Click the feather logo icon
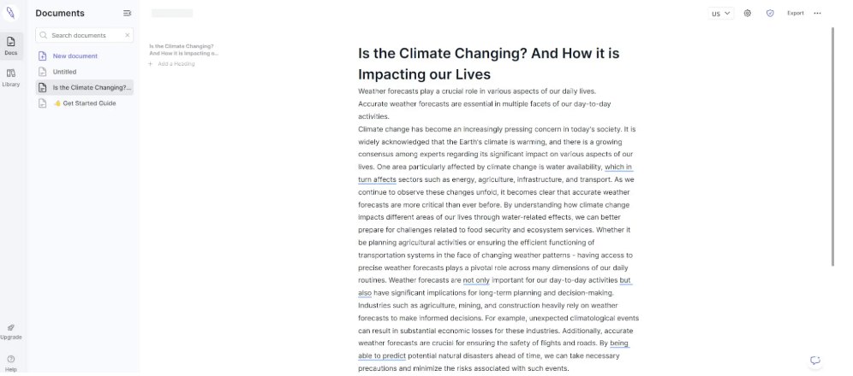This screenshot has height=376, width=853. (11, 13)
